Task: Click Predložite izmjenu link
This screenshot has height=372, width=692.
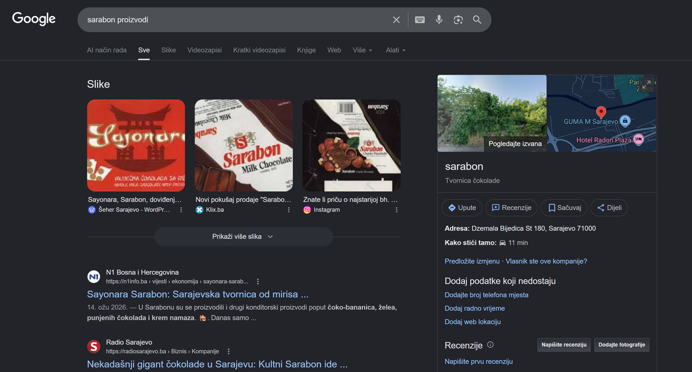Action: tap(472, 261)
